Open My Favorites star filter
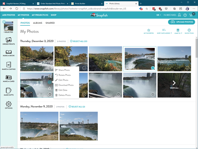The image size is (198, 149). point(148,31)
